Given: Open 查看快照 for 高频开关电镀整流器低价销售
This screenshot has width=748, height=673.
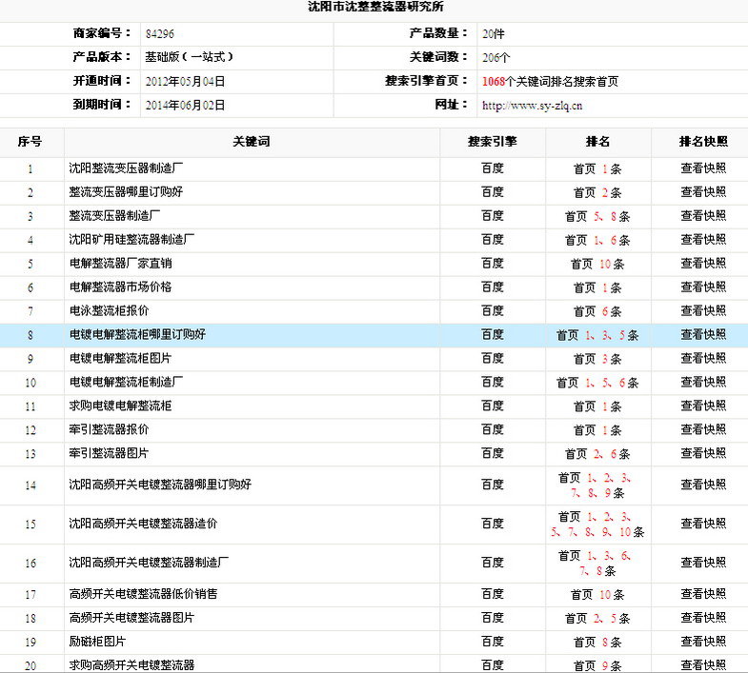Looking at the screenshot, I should [x=703, y=594].
